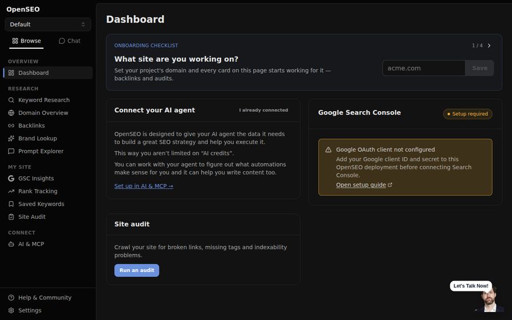Open the Default project selector dropdown
Viewport: 512px width, 320px height.
[x=48, y=24]
